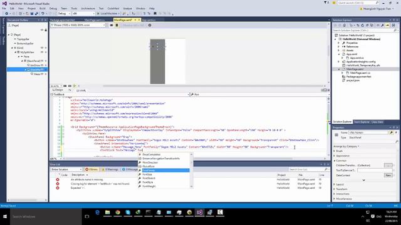
Task: Toggle Messages filter in Error List
Action: coord(130,169)
